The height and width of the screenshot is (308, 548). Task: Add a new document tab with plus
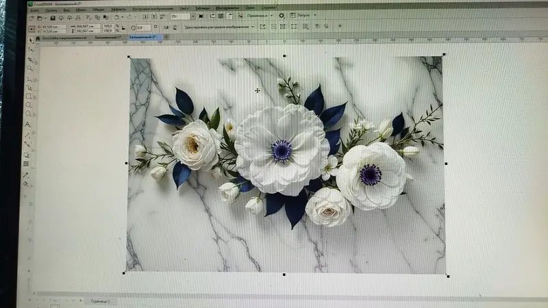coord(166,37)
